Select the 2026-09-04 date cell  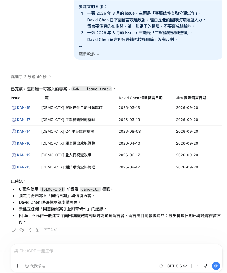tap(130, 167)
